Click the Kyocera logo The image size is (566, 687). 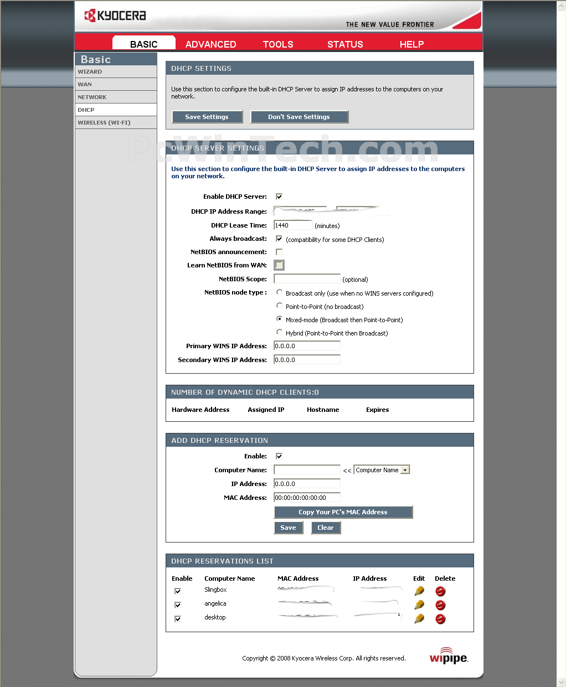coord(115,16)
